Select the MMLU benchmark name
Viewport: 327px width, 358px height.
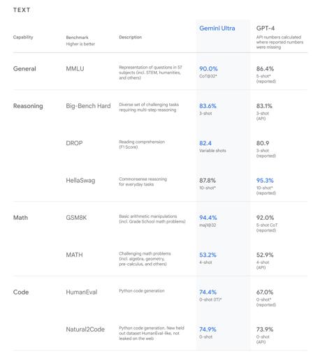click(75, 69)
